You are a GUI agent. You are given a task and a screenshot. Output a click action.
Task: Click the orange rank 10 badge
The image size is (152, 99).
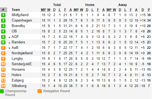[x=3, y=64]
